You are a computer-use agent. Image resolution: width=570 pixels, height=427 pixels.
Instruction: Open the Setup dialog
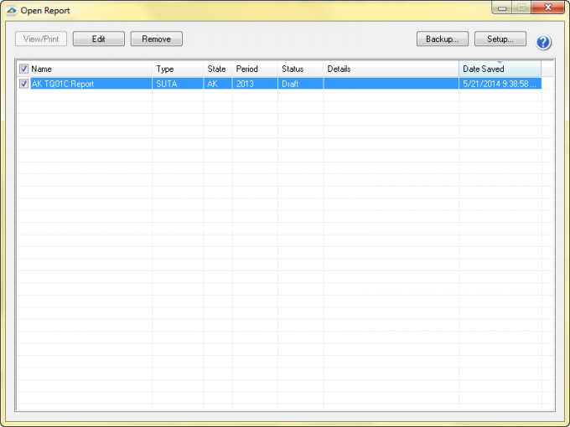coord(500,39)
